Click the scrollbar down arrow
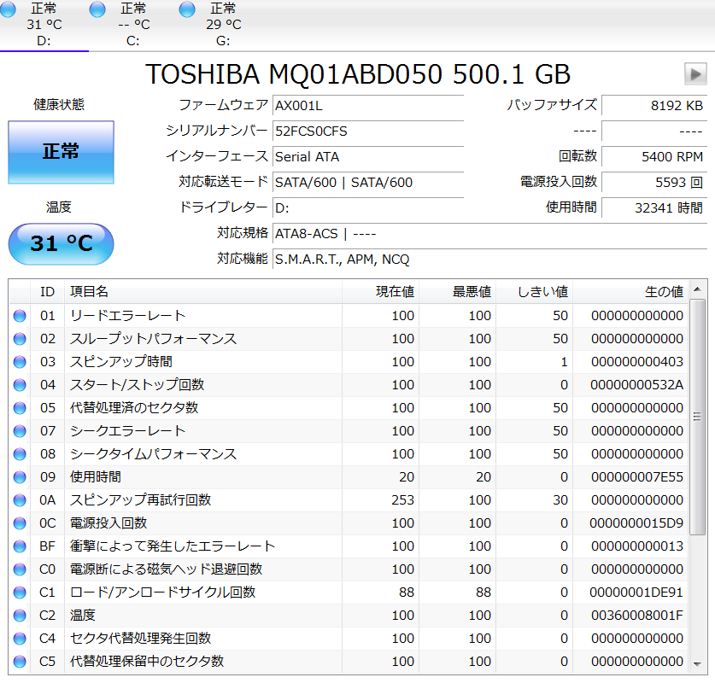715x683 pixels. click(x=698, y=664)
